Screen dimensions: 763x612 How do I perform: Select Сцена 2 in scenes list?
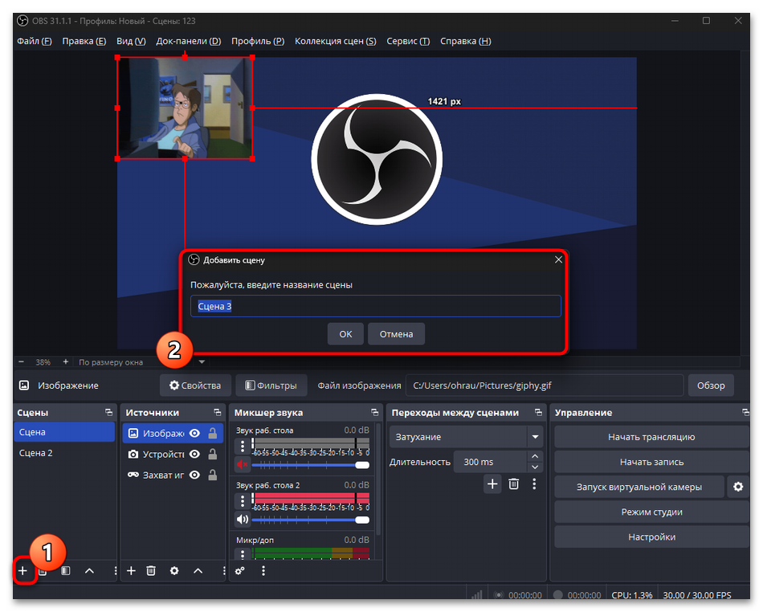tap(64, 453)
